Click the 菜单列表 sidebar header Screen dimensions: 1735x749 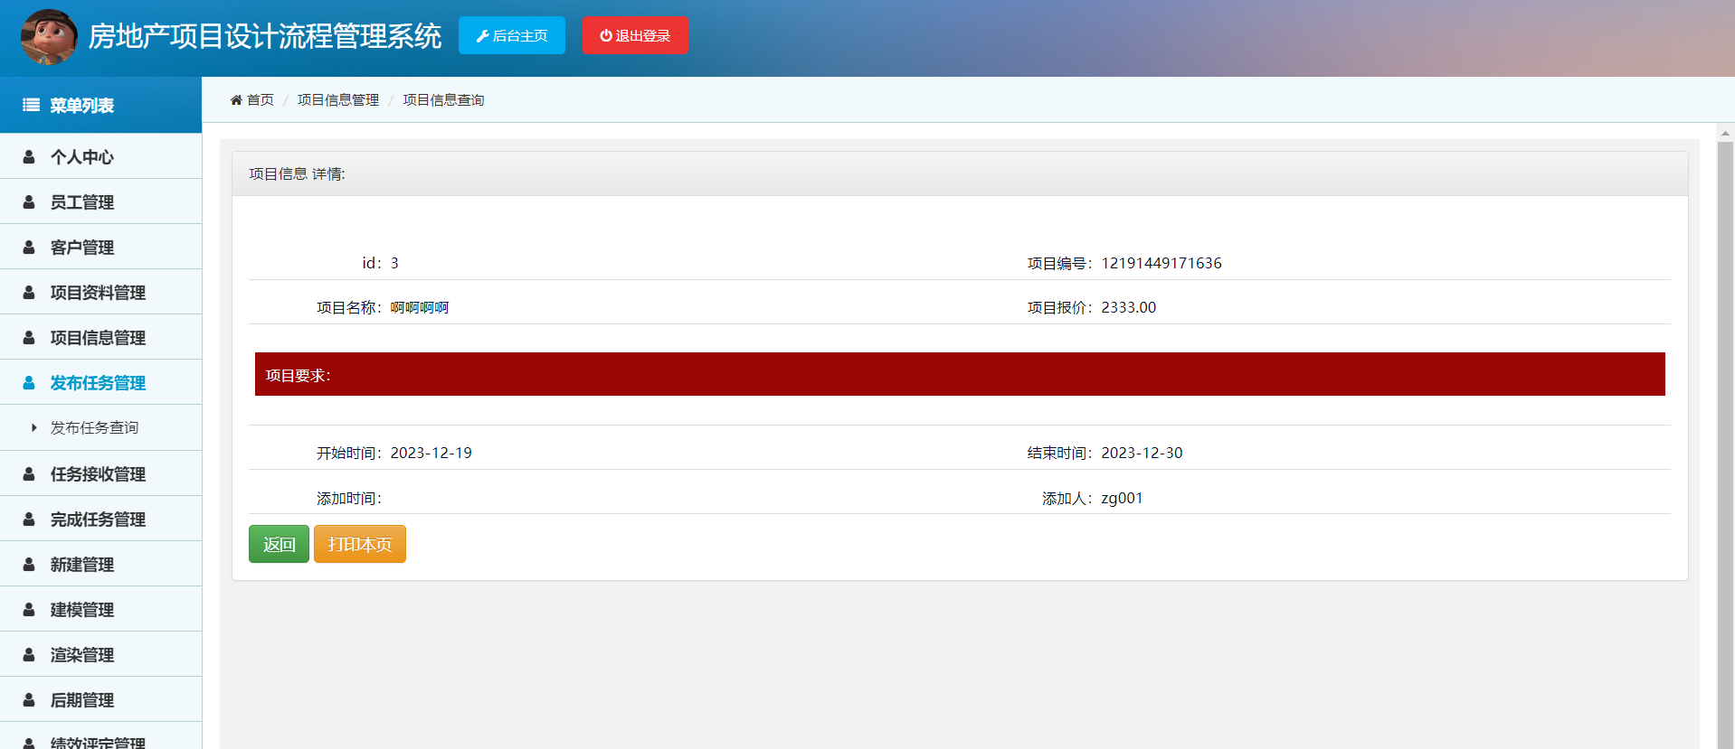(100, 105)
